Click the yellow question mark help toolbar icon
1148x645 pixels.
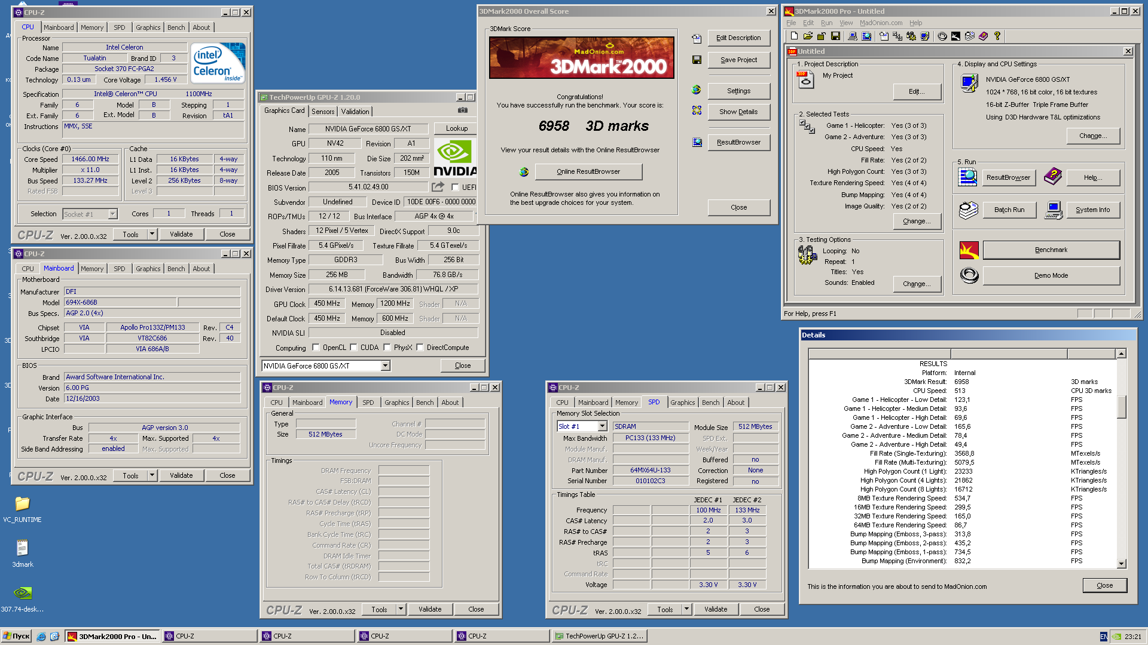tap(997, 36)
